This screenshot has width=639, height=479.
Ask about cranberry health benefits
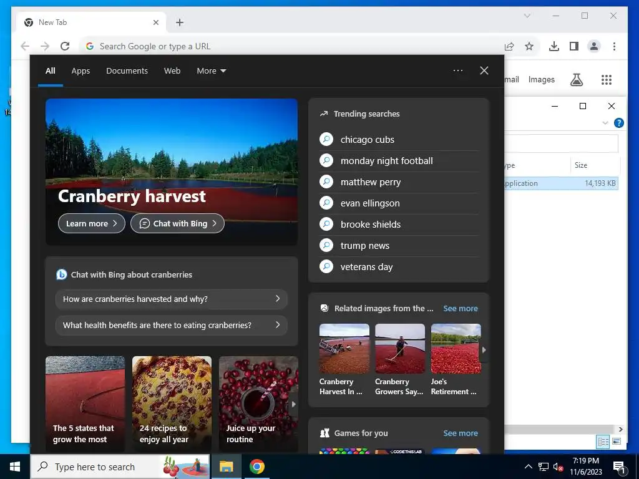point(171,325)
